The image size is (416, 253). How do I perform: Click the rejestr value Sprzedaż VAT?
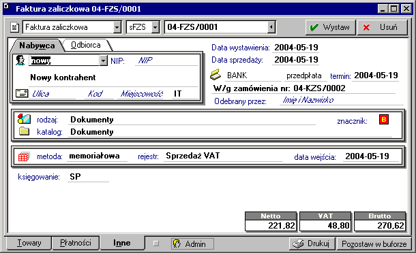point(223,156)
